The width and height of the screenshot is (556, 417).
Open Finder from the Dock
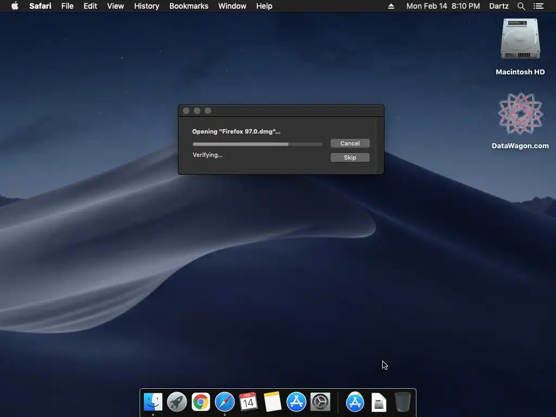pos(153,402)
